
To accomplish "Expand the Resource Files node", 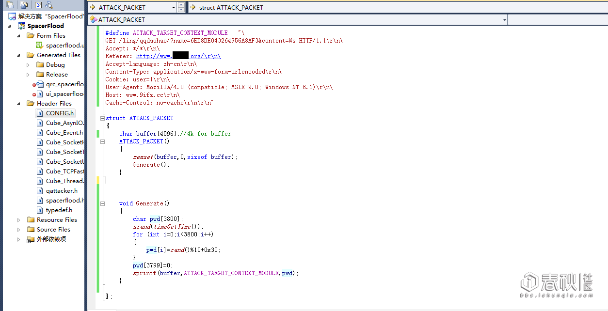I will coord(19,219).
